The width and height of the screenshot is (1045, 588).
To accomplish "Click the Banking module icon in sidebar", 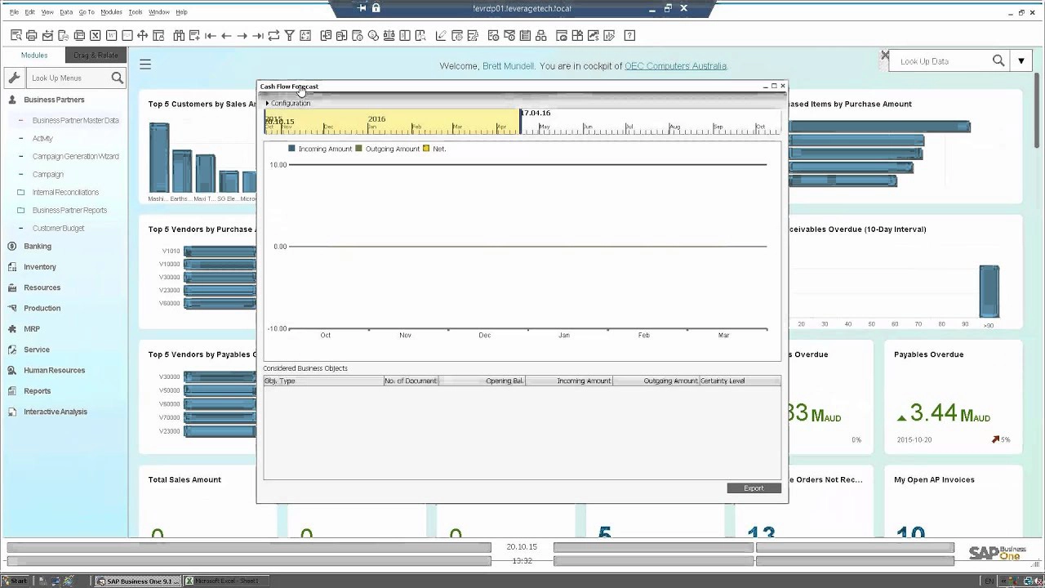I will (x=12, y=246).
